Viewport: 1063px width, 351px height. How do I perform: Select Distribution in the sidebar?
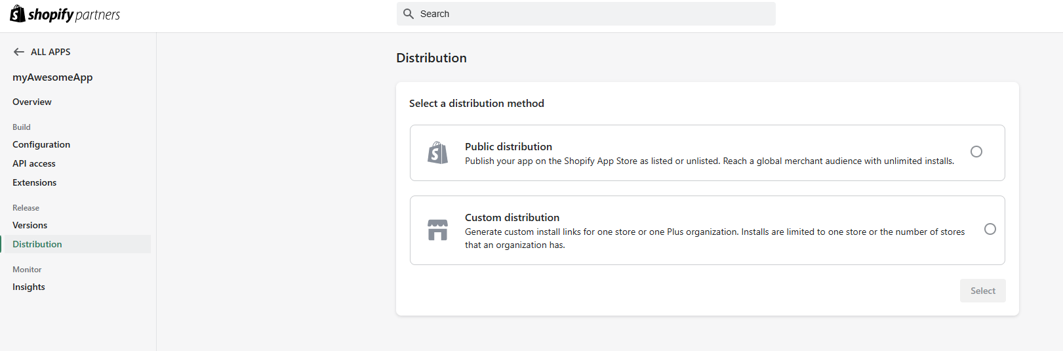tap(37, 244)
